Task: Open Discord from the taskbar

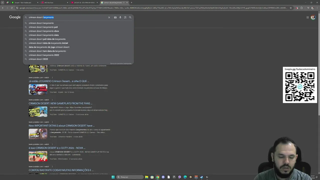Action: point(163,177)
